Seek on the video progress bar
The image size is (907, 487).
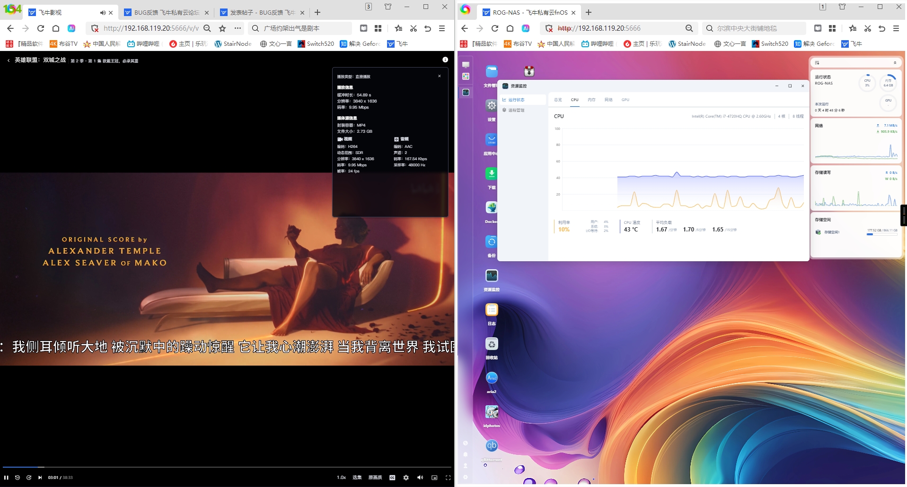227,467
